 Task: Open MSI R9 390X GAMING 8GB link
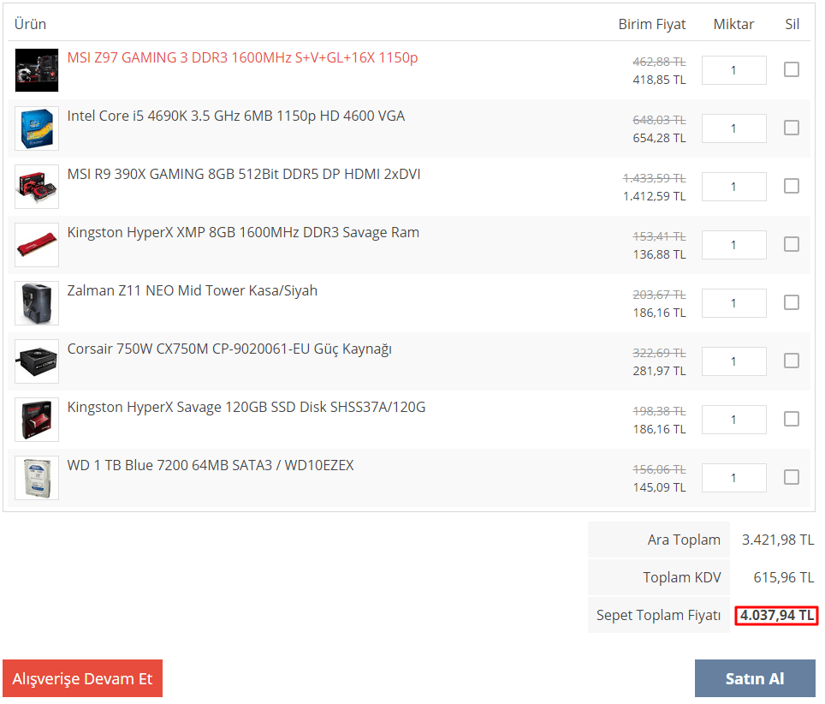tap(244, 174)
